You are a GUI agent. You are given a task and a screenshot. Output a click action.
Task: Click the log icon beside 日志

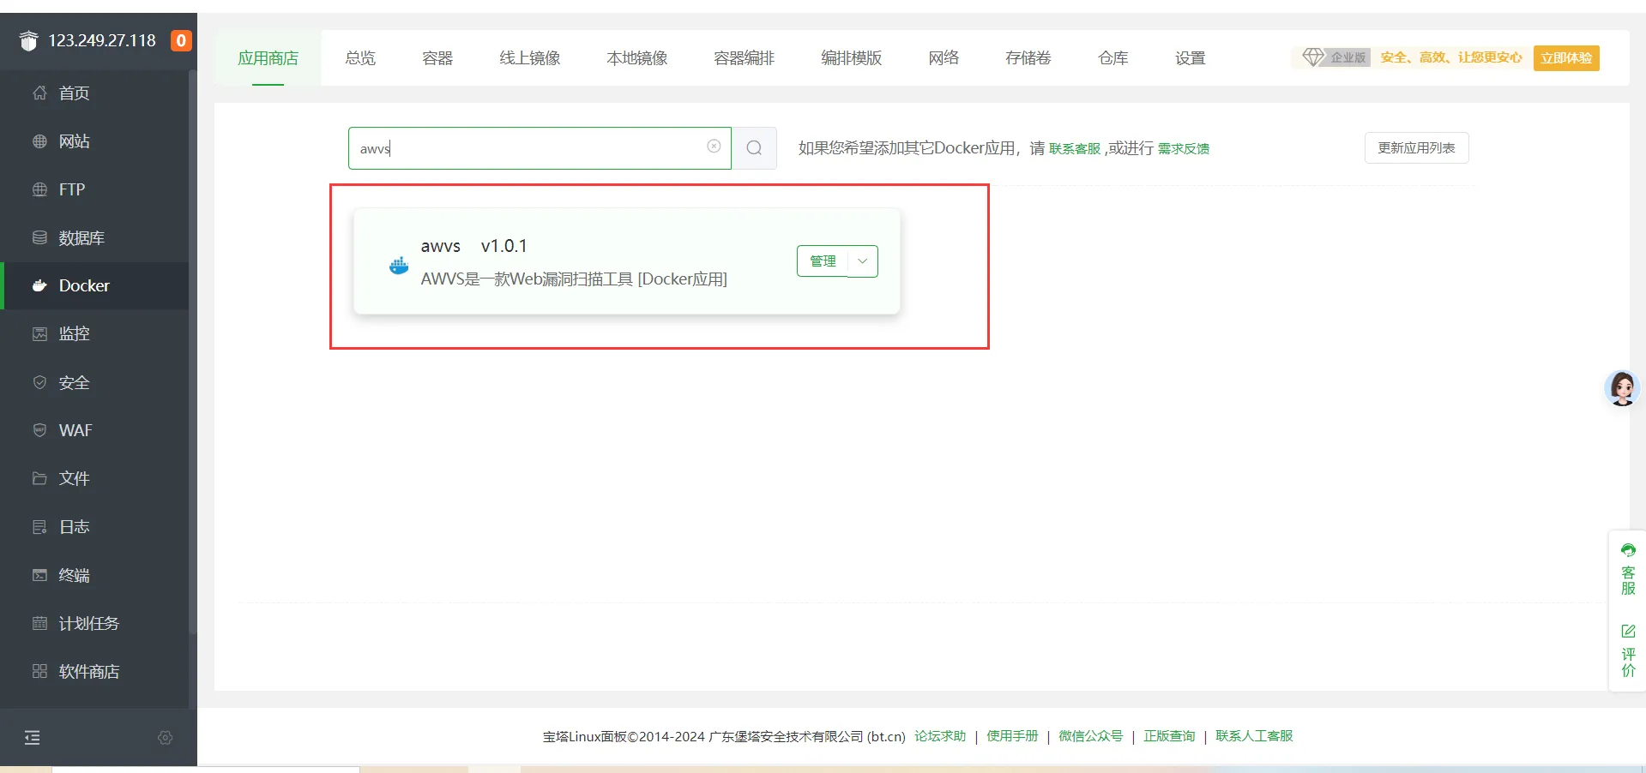click(39, 526)
